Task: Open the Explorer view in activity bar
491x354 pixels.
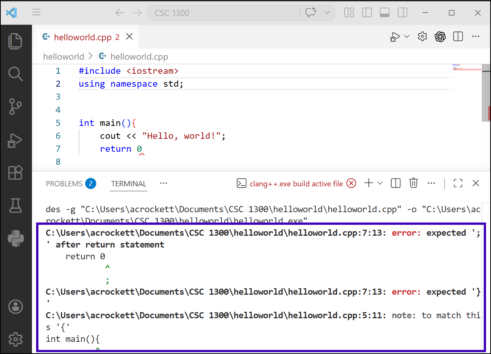Action: pos(16,41)
